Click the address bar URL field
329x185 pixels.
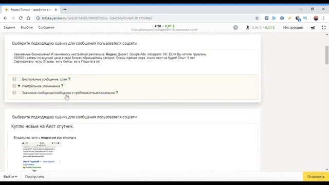(145, 18)
